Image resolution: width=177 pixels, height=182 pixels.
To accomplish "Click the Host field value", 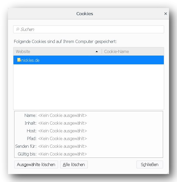I will 62,131.
